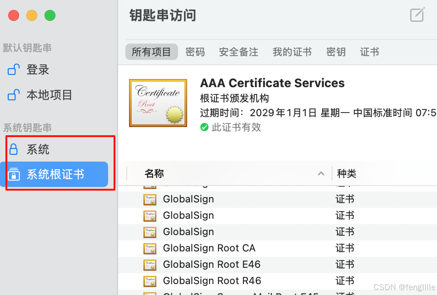Click the 证书 type cell for GlobalSign Root R46
Viewport: 437px width, 295px height.
pos(345,280)
